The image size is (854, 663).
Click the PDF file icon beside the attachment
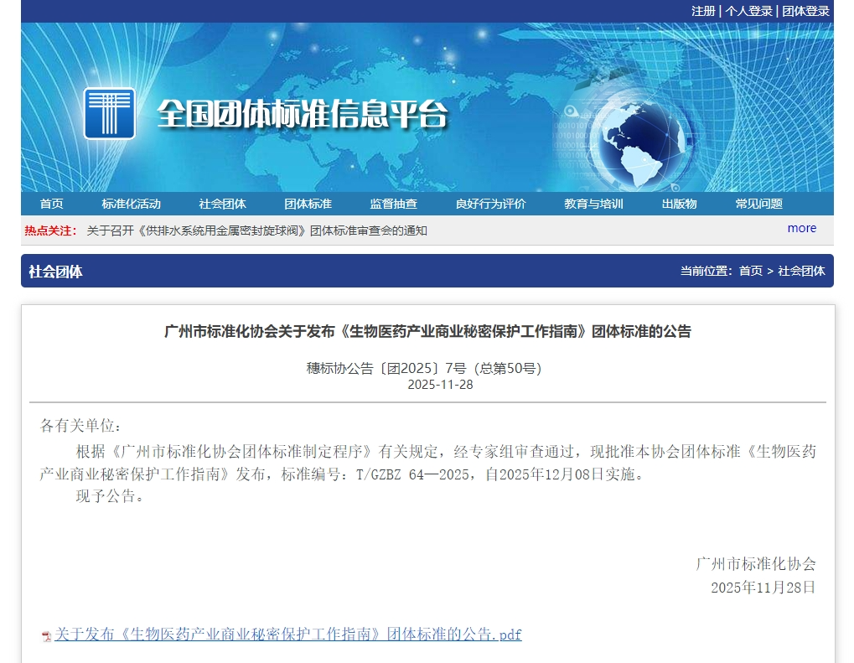tap(47, 636)
